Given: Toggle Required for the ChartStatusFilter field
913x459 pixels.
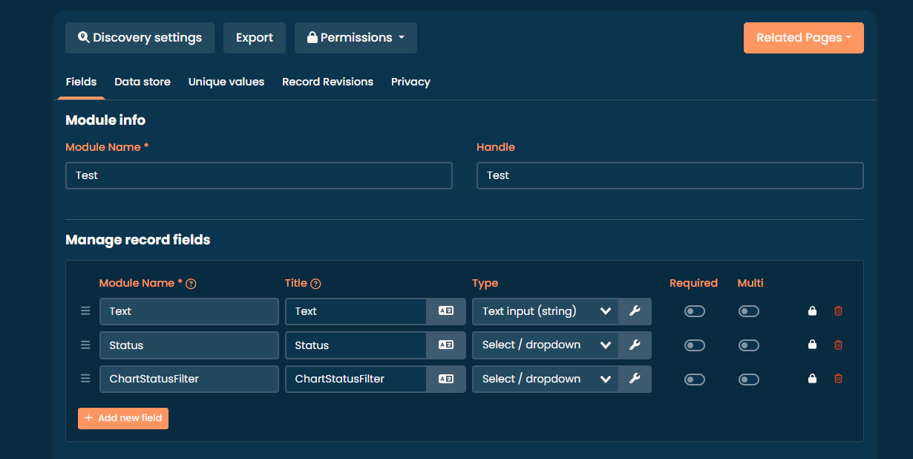Looking at the screenshot, I should (695, 380).
